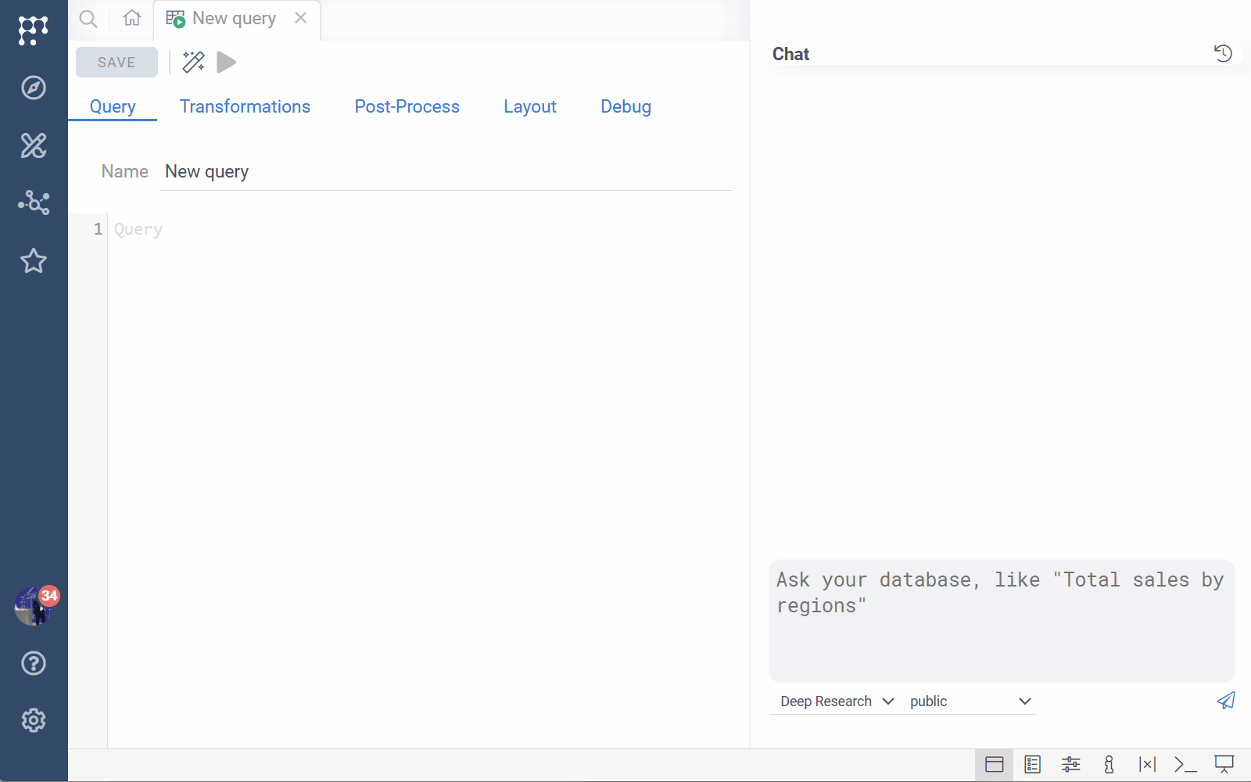Open Settings gear icon in sidebar

click(x=33, y=720)
